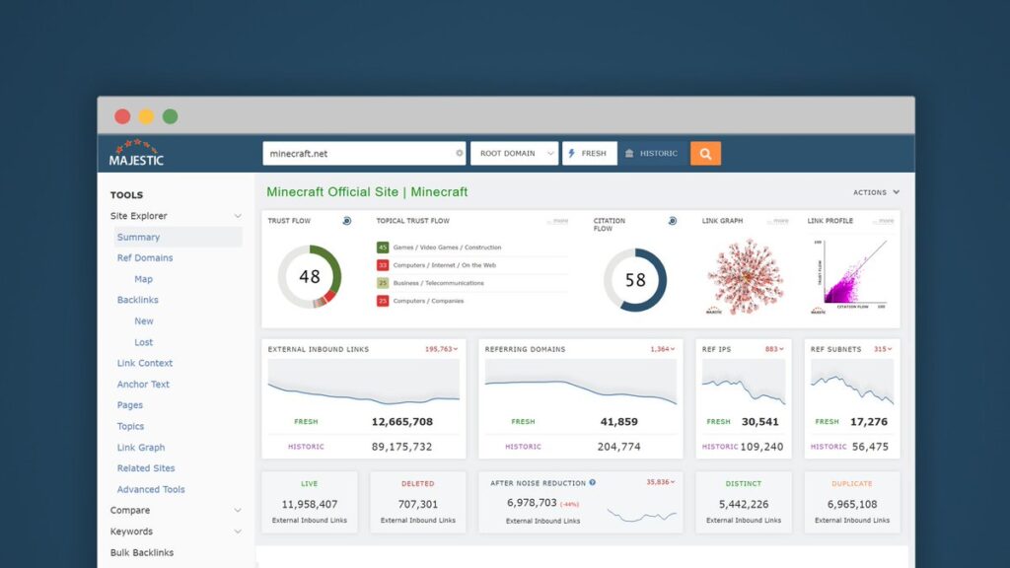Click the orange search magnifier button
The image size is (1010, 568).
tap(705, 153)
